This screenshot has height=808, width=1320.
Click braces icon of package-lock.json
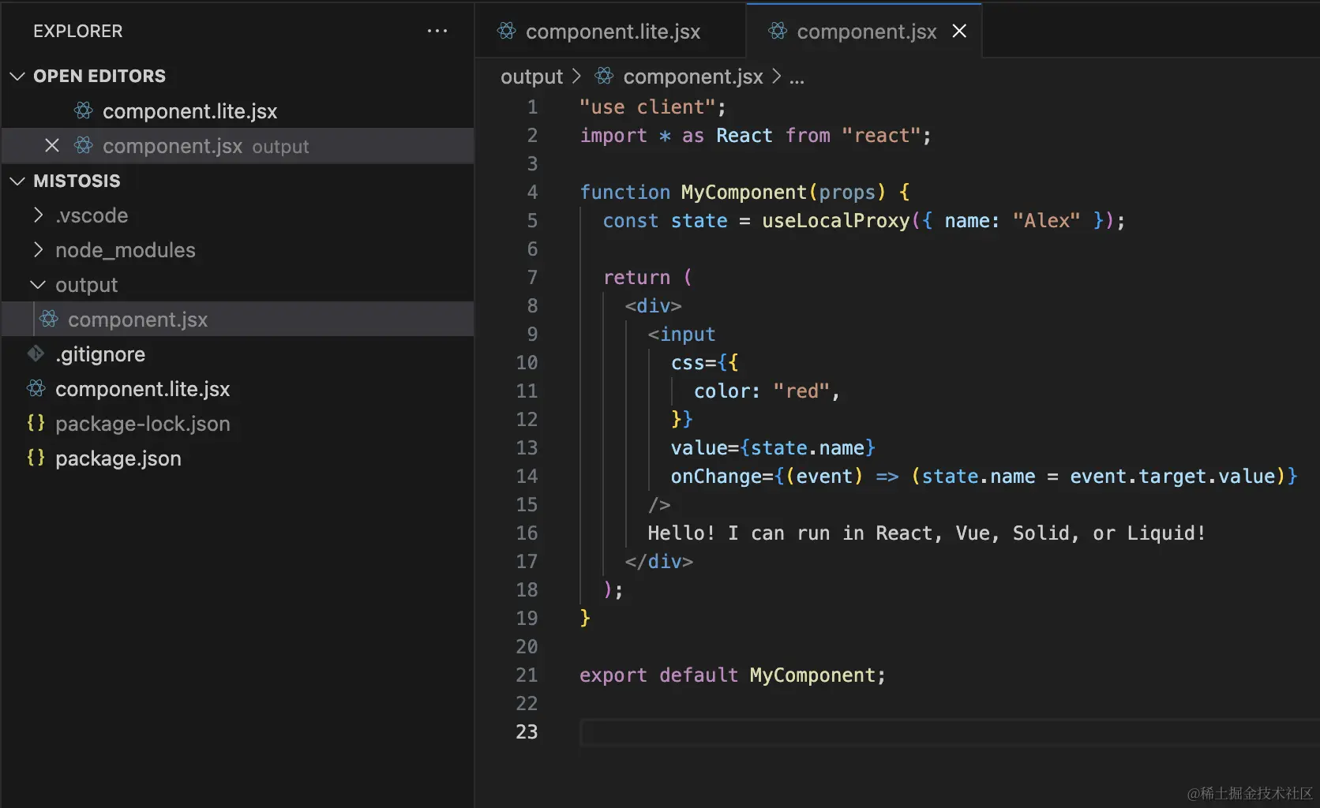36,423
